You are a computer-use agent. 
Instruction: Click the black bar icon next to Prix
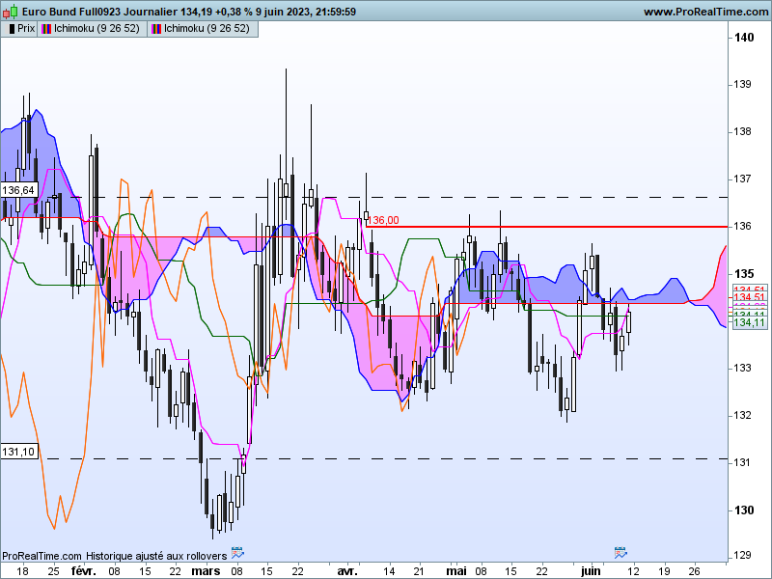click(x=12, y=29)
